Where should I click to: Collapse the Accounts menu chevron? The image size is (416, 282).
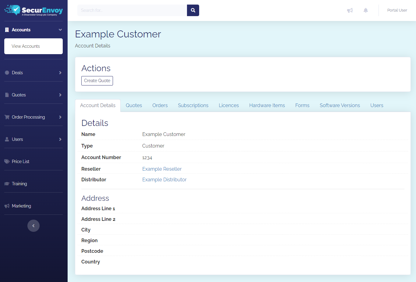pos(60,30)
